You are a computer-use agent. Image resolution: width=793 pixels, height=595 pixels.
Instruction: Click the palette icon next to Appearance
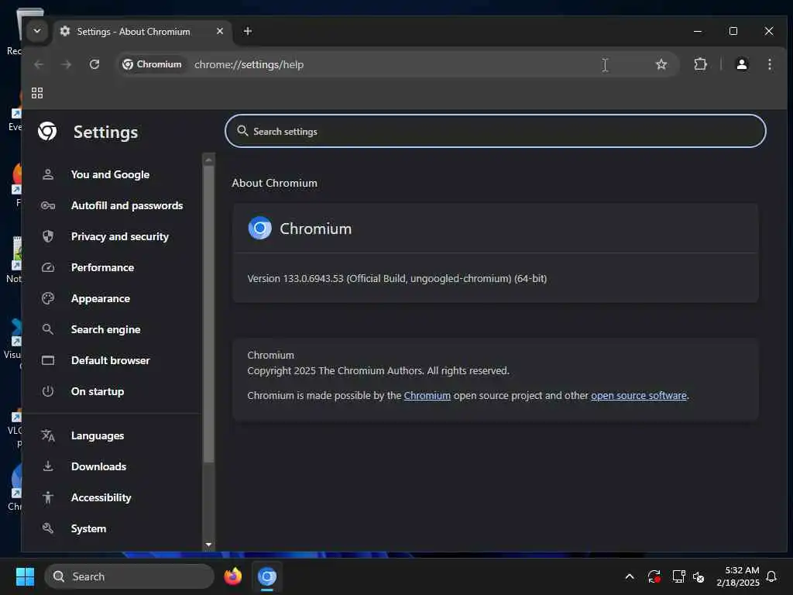click(x=48, y=298)
